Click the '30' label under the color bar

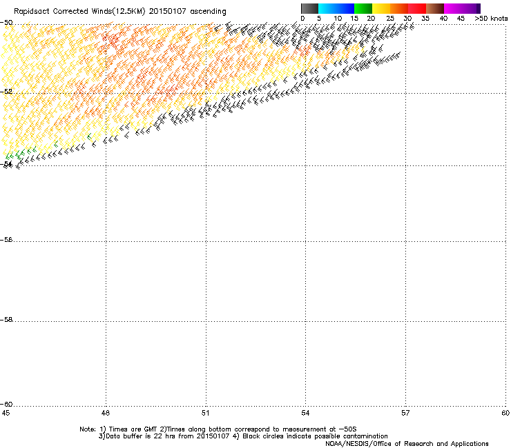pyautogui.click(x=407, y=19)
